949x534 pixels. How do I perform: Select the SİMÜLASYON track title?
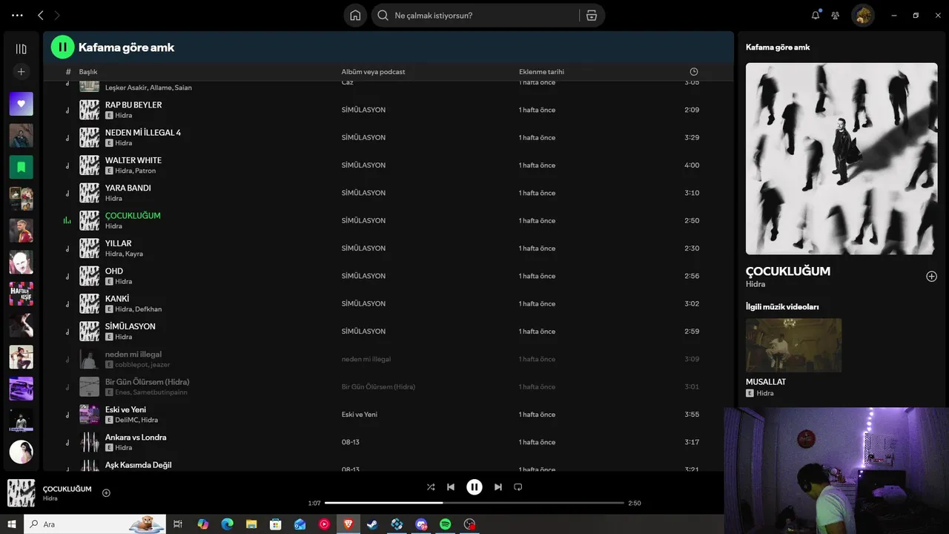click(x=130, y=326)
